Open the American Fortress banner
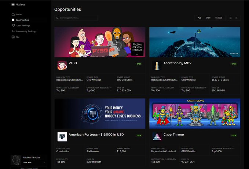 click(x=100, y=113)
